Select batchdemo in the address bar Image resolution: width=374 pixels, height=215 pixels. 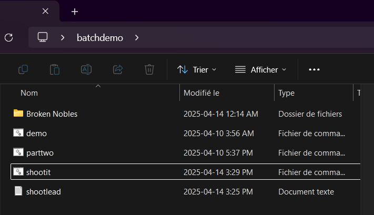100,38
